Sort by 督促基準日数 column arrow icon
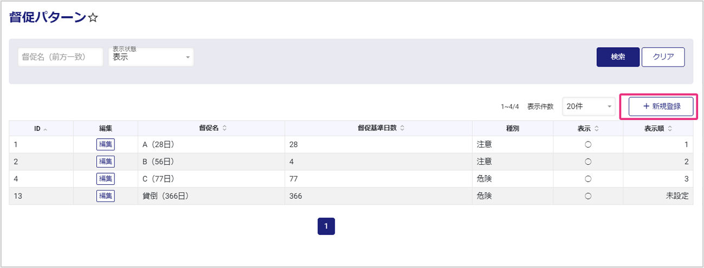 click(x=402, y=129)
